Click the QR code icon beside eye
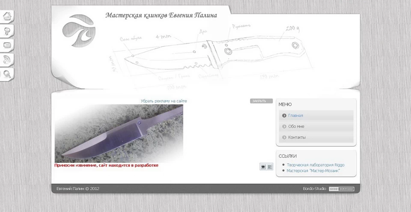411x212 pixels. [270, 167]
